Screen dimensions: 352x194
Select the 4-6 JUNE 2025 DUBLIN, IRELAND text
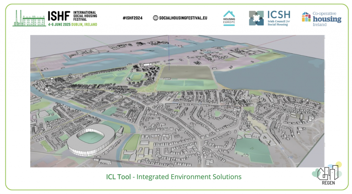73,25
